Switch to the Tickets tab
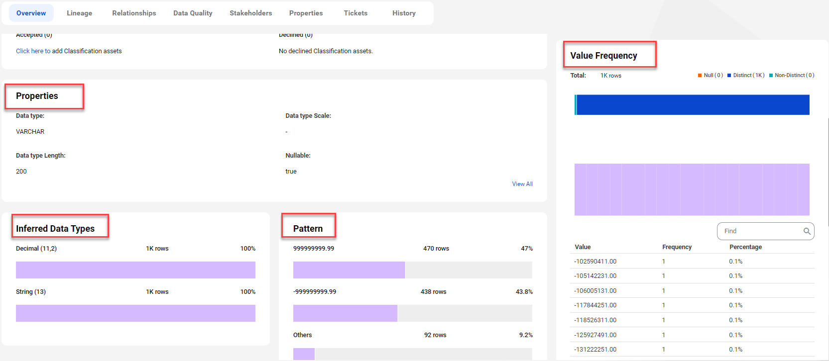This screenshot has height=361, width=829. (355, 13)
